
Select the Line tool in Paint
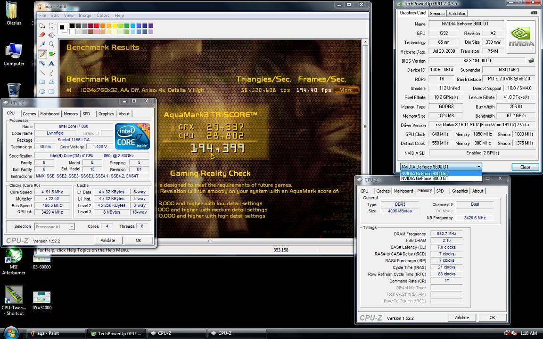(x=42, y=73)
